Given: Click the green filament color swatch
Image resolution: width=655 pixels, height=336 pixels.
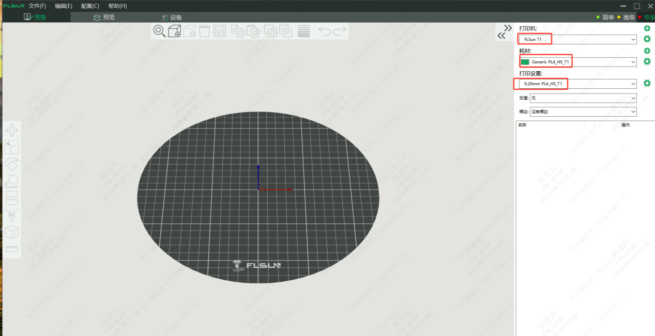Looking at the screenshot, I should (525, 62).
